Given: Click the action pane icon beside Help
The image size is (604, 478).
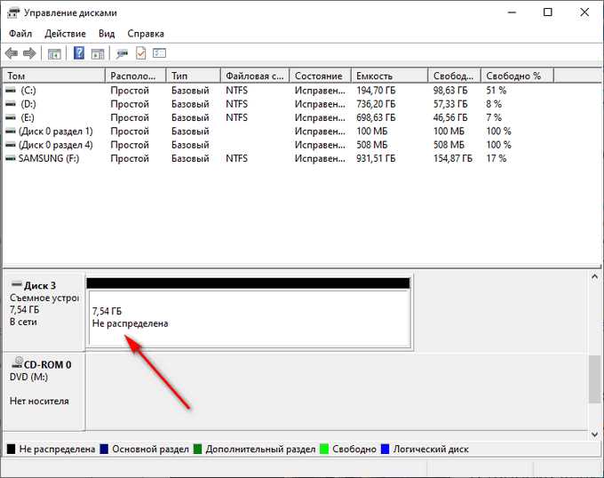Looking at the screenshot, I should tap(98, 53).
